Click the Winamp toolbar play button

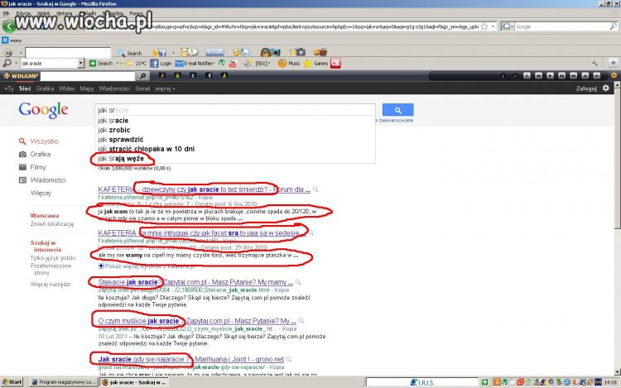coord(550,75)
